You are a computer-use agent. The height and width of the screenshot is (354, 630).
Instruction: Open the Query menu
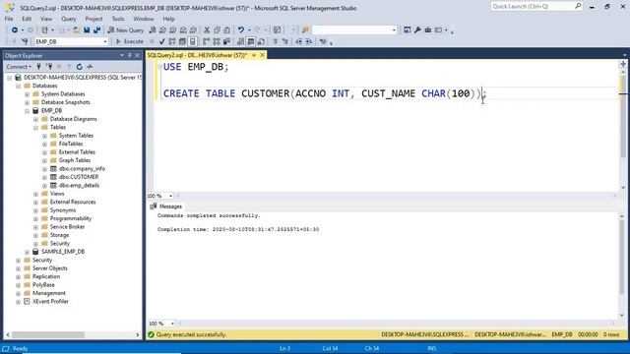coord(69,19)
